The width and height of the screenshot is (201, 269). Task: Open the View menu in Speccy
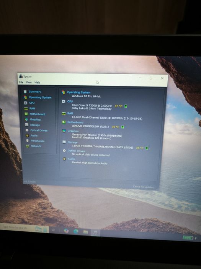pyautogui.click(x=29, y=82)
